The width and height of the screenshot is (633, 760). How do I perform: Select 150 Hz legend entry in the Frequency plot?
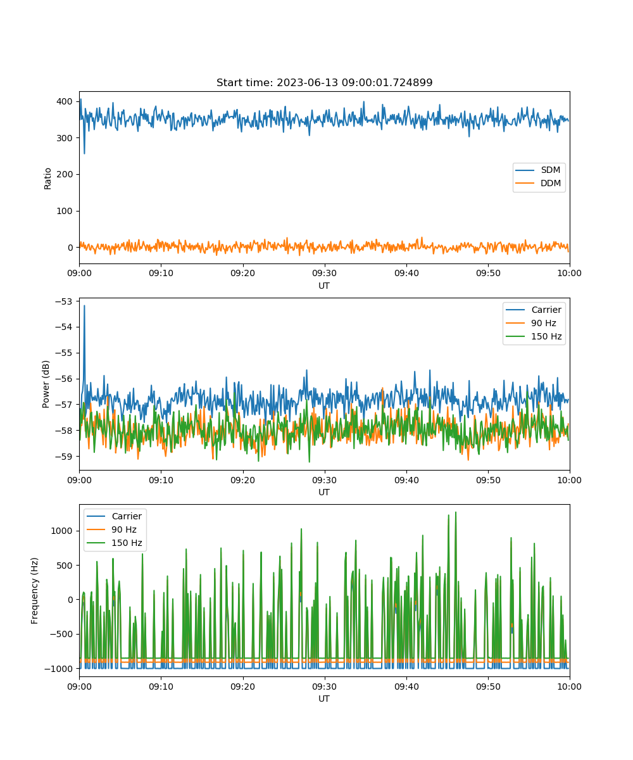click(115, 543)
